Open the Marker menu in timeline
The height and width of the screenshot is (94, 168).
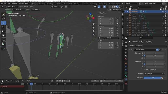pos(29,81)
